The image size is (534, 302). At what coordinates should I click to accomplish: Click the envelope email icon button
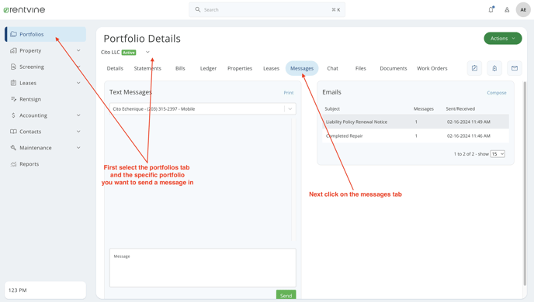[515, 68]
